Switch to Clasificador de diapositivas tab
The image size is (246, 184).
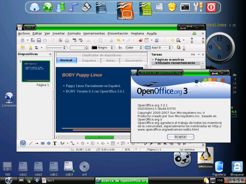pyautogui.click(x=102, y=55)
